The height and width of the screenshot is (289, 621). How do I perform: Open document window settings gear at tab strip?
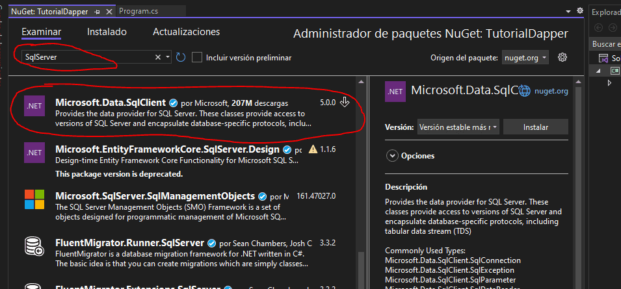click(x=580, y=10)
